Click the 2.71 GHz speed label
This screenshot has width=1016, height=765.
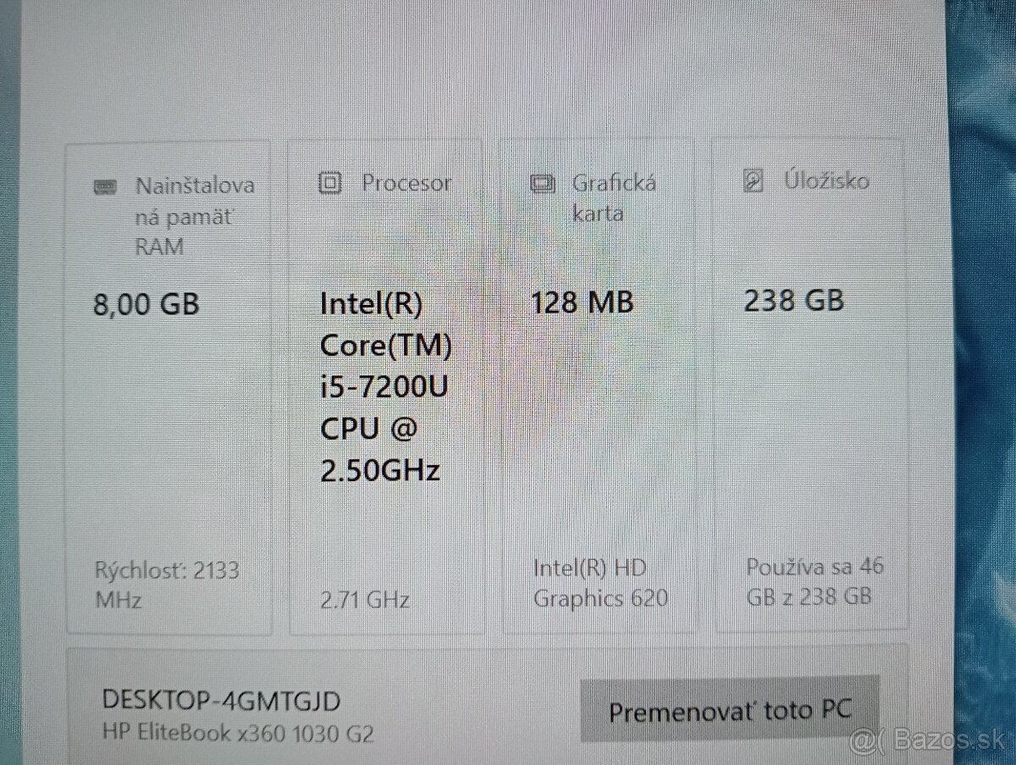(365, 601)
